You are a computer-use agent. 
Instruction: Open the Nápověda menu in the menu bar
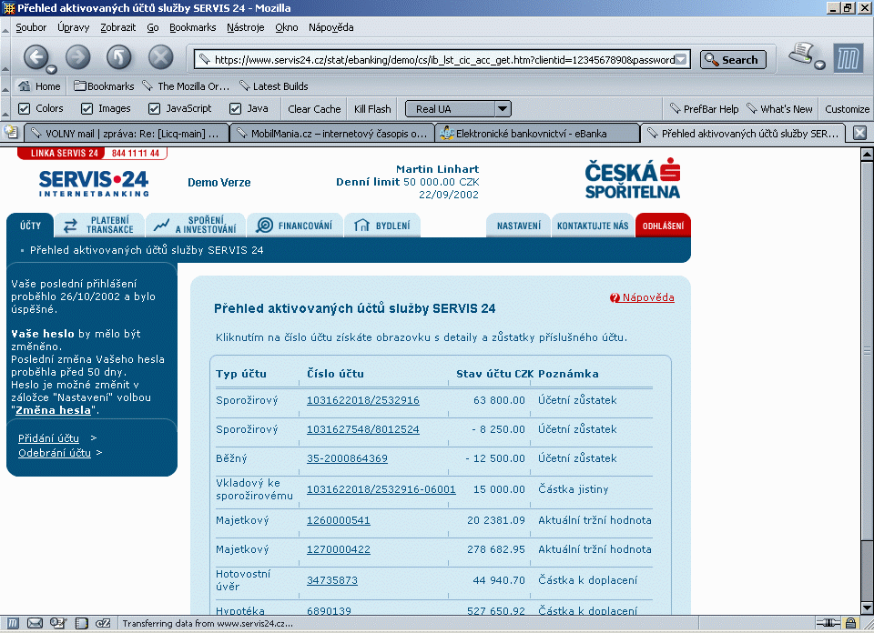pyautogui.click(x=331, y=27)
